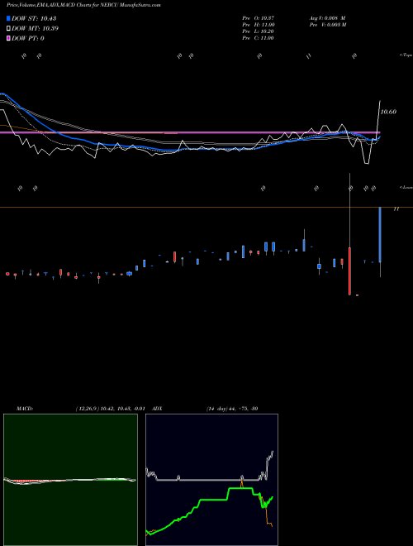Select the 'DOW ST: 10.43' legend text
413x546 pixels.
pyautogui.click(x=34, y=18)
